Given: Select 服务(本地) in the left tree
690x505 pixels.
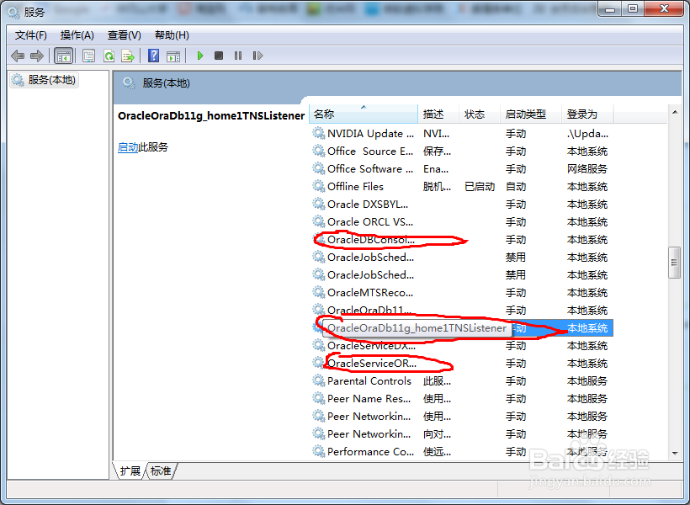Looking at the screenshot, I should point(45,80).
